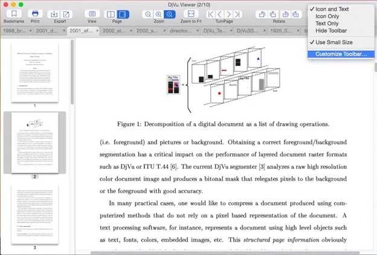Switch to the director... tab

(x=181, y=31)
